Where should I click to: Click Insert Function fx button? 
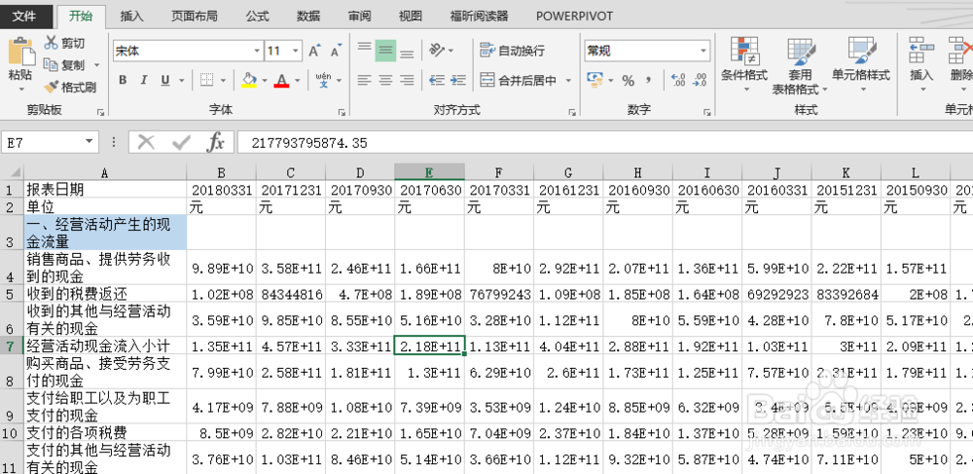click(x=215, y=143)
